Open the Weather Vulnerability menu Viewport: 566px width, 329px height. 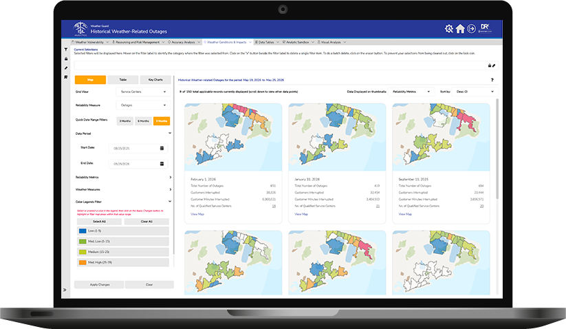[x=90, y=42]
